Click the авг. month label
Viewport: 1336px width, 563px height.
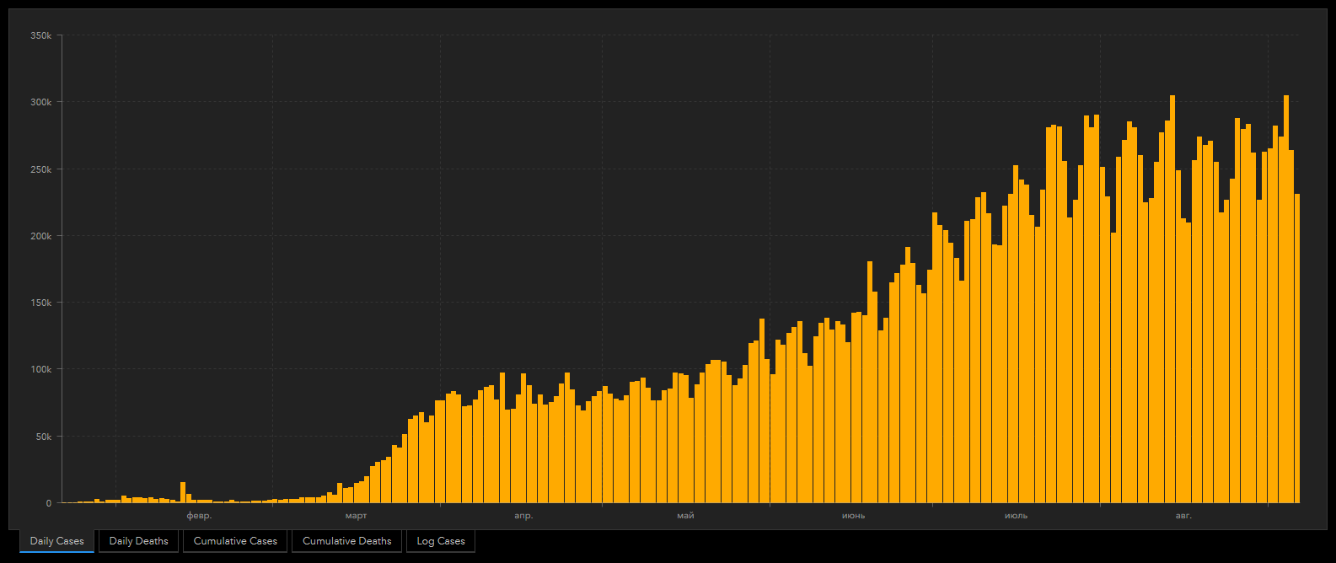(x=1183, y=516)
